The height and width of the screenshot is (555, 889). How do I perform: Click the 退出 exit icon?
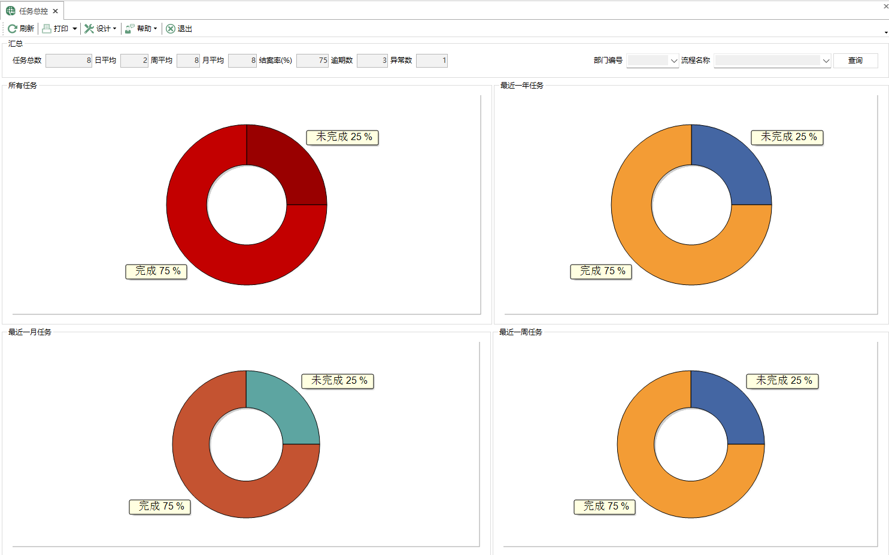pyautogui.click(x=171, y=29)
